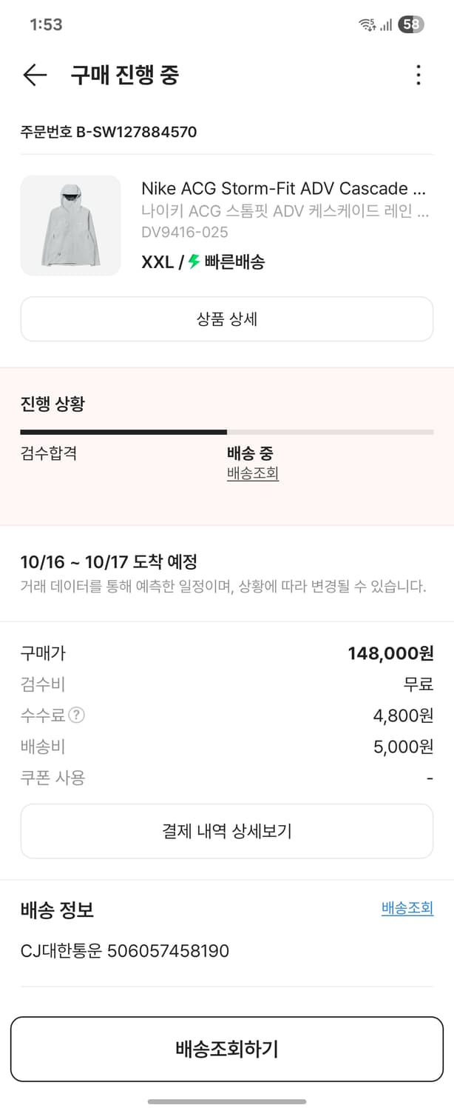Open the Nike jacket product thumbnail

pyautogui.click(x=70, y=226)
